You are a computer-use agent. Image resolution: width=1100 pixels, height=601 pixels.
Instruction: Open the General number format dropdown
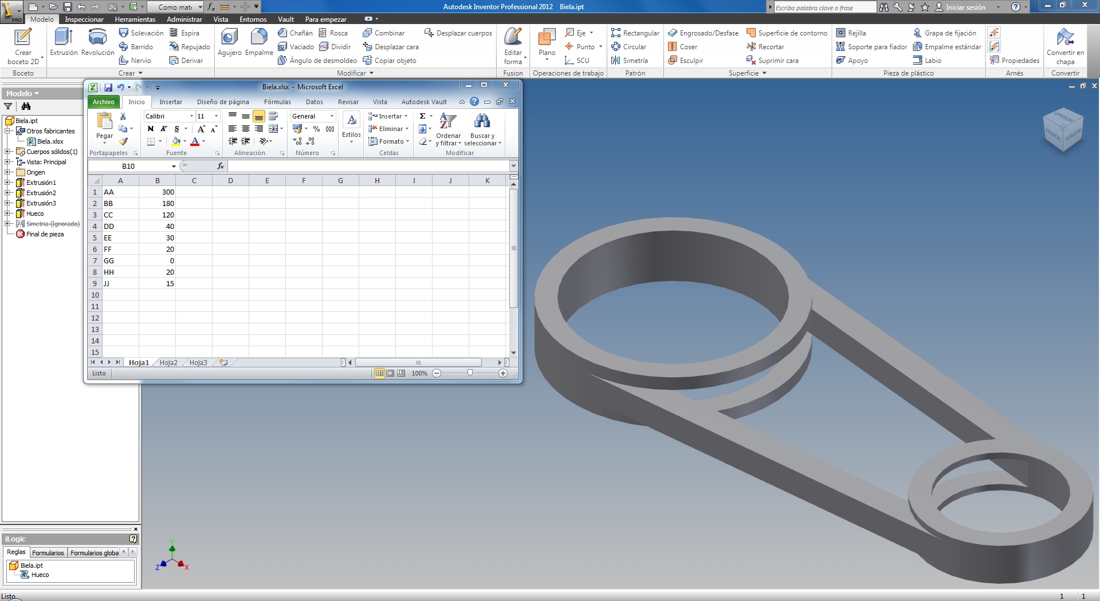pos(332,116)
